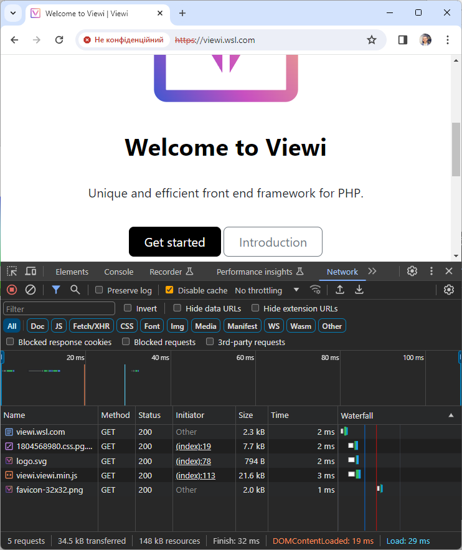Click the Get started button
This screenshot has height=550, width=462.
(x=175, y=242)
